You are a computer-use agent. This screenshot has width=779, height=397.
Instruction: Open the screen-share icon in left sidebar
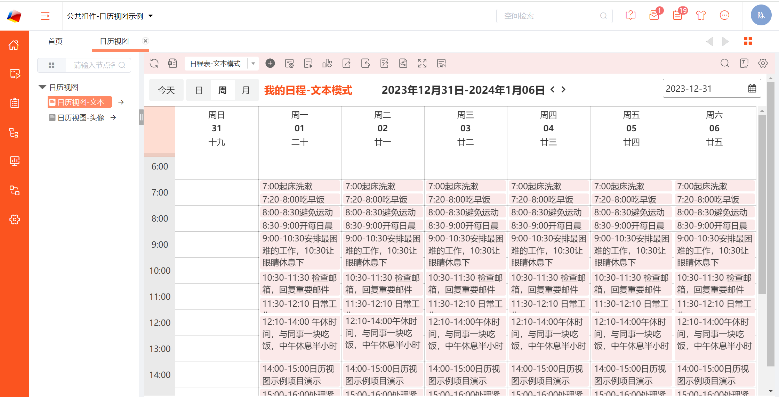point(14,74)
